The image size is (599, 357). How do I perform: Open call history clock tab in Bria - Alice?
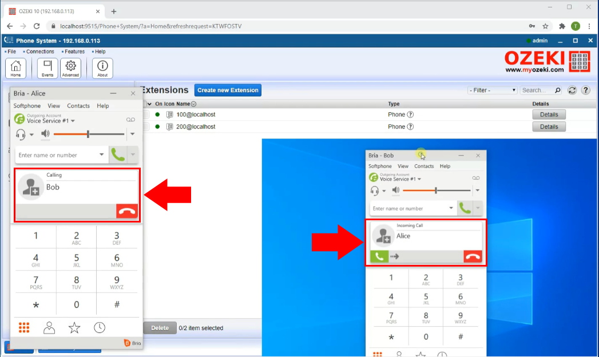point(100,328)
